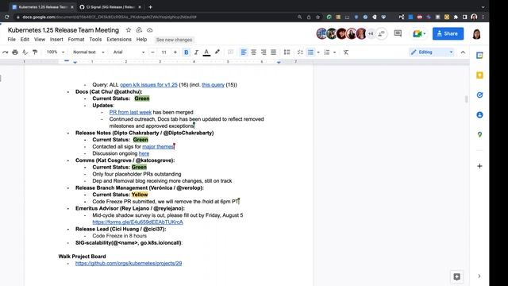Get add-ons with the plus icon
Viewport: 508px width, 286px height.
[x=479, y=166]
